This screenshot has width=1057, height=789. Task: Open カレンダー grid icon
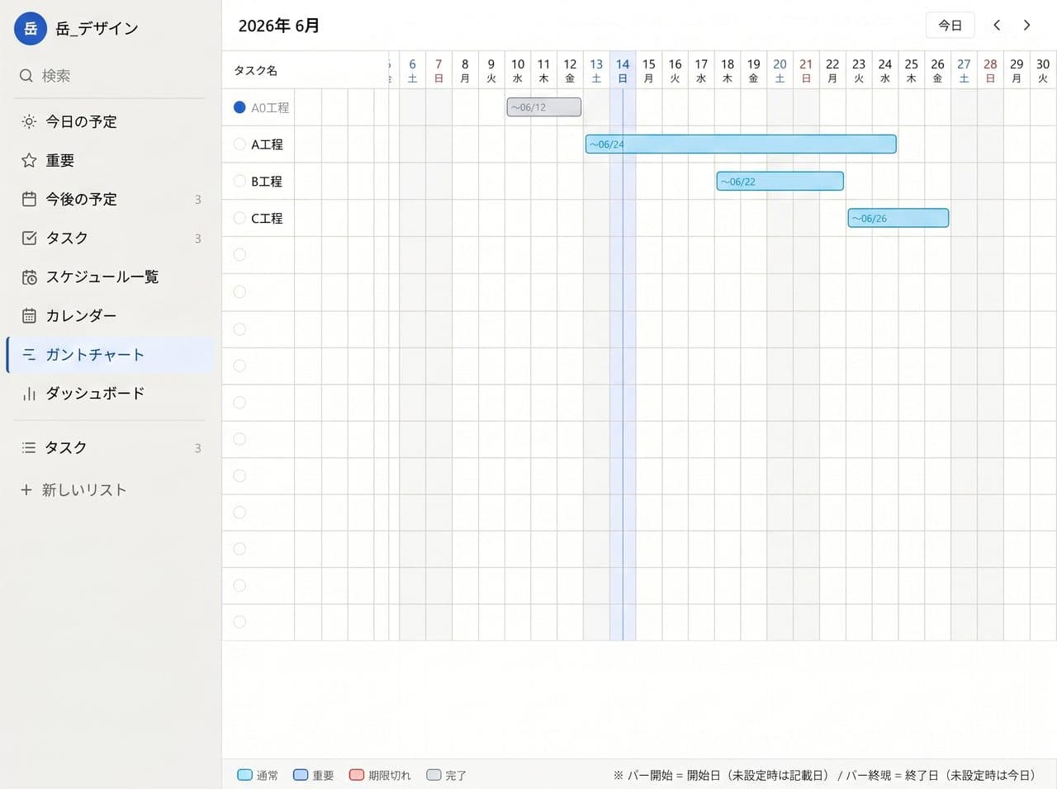29,315
